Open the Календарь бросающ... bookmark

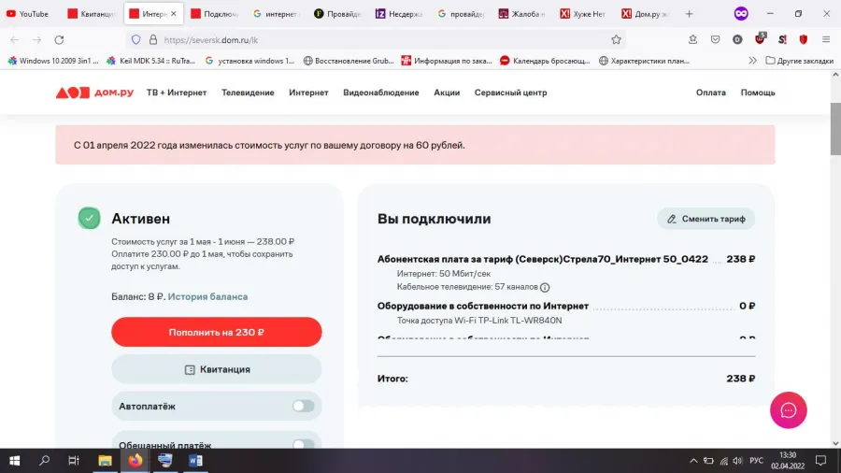pyautogui.click(x=545, y=61)
